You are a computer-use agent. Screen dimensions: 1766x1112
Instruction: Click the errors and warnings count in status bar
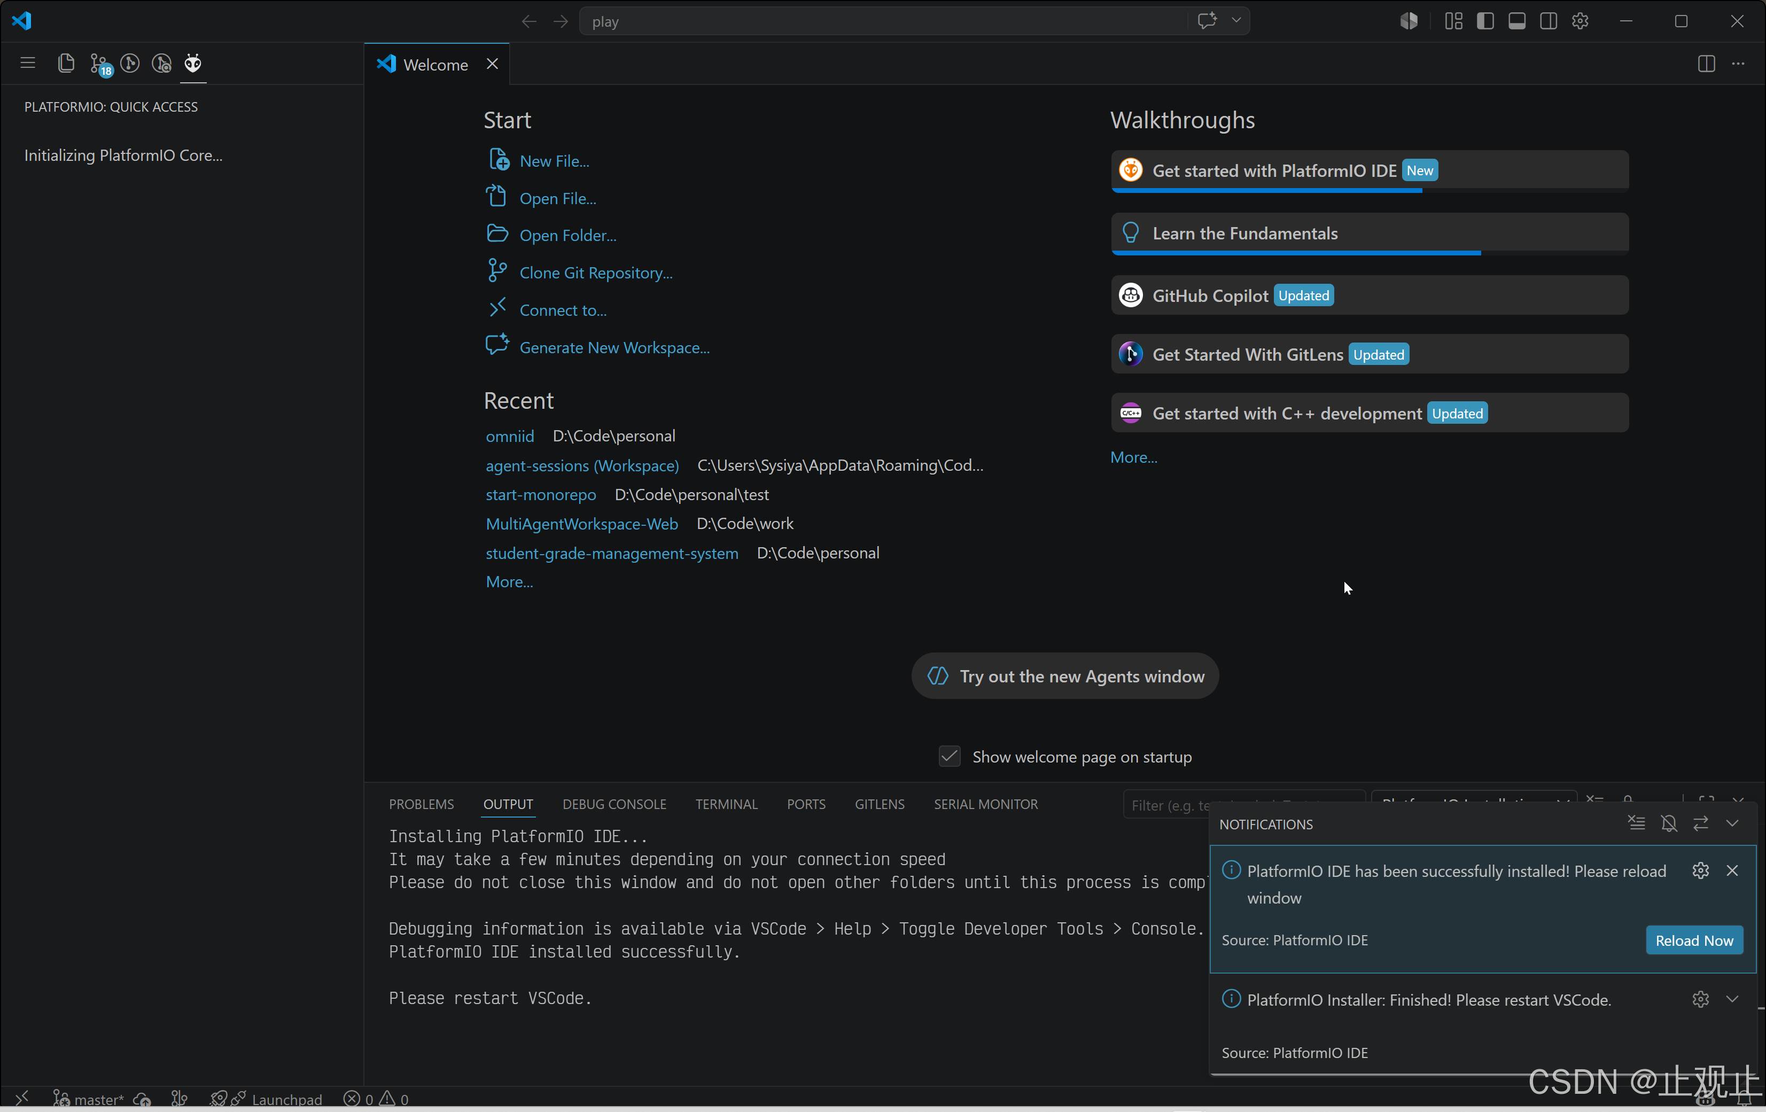(376, 1099)
